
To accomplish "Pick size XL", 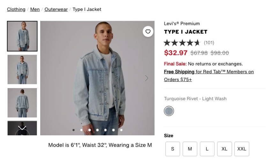I will click(224, 149).
